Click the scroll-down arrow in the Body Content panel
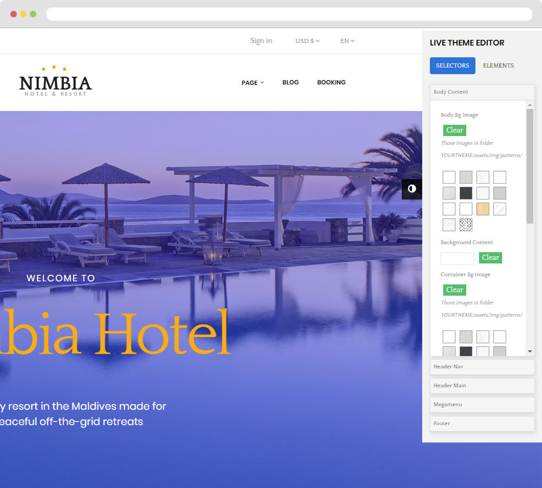The height and width of the screenshot is (488, 542). coord(530,352)
